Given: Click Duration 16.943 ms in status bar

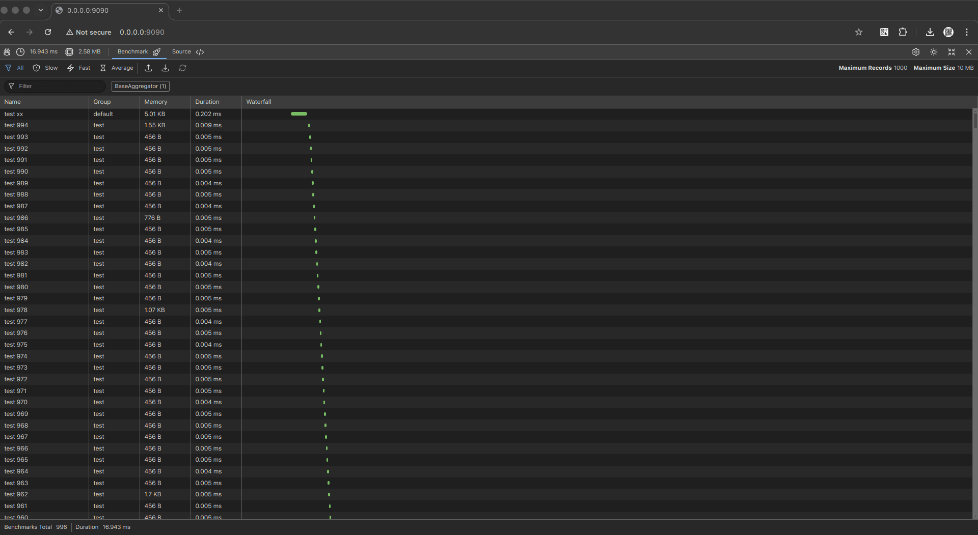Looking at the screenshot, I should [x=103, y=527].
